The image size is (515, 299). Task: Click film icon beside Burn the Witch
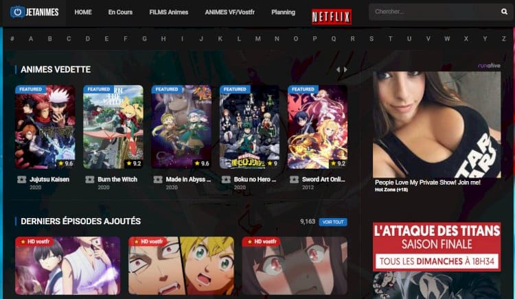pyautogui.click(x=89, y=180)
